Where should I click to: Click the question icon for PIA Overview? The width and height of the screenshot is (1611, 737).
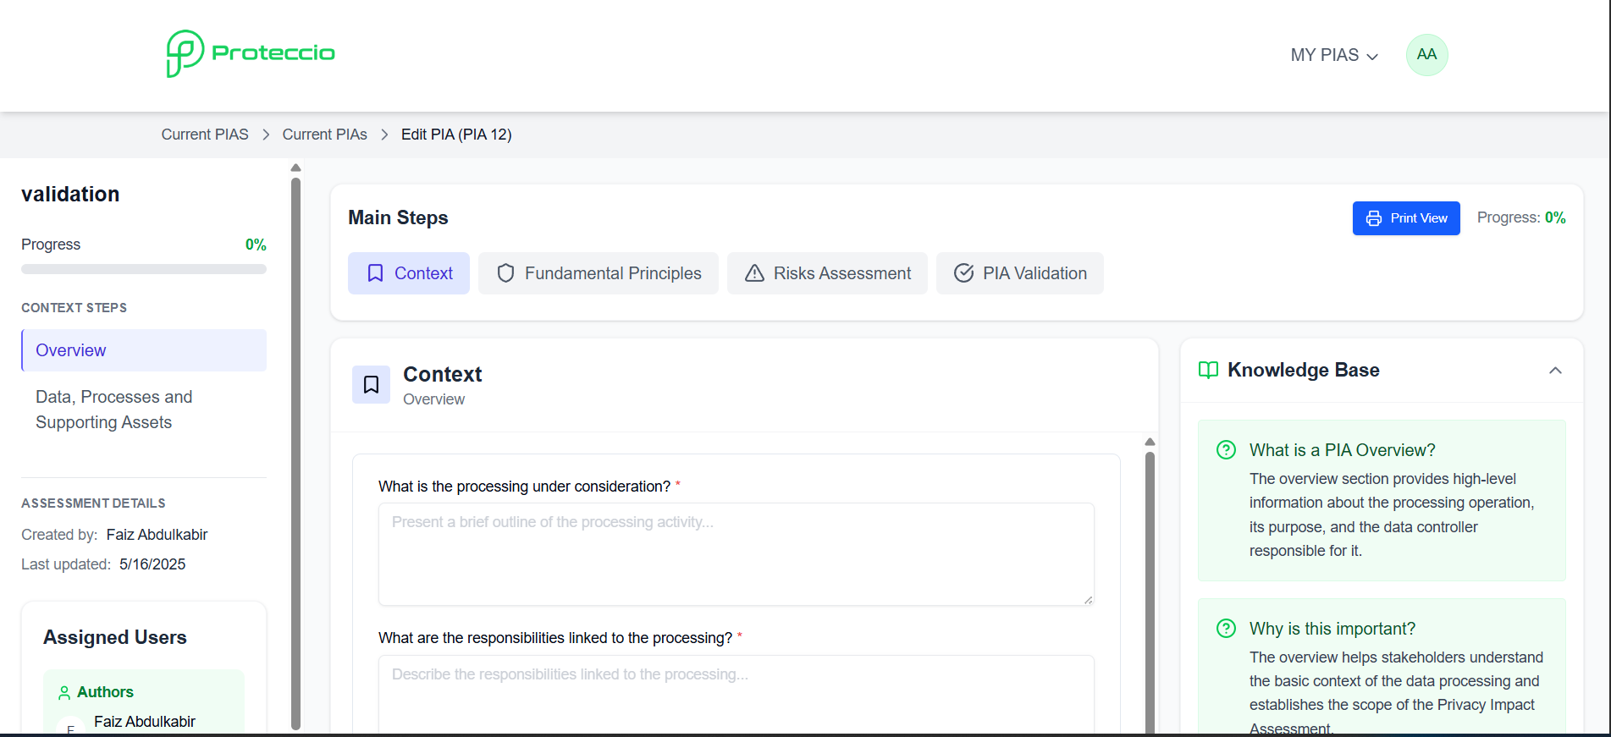(1226, 450)
